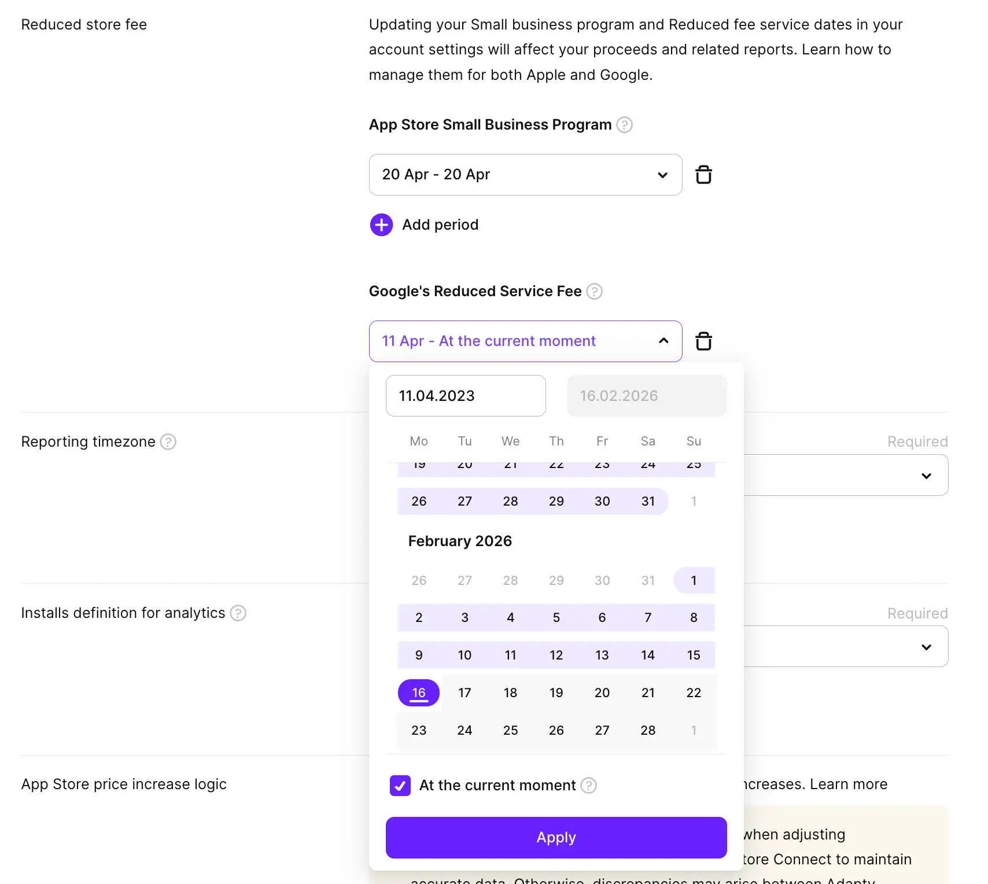
Task: Select February 28 on the calendar
Action: (648, 730)
